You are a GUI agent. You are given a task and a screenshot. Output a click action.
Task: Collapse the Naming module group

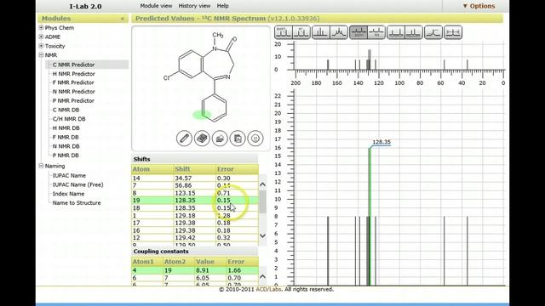pos(41,166)
